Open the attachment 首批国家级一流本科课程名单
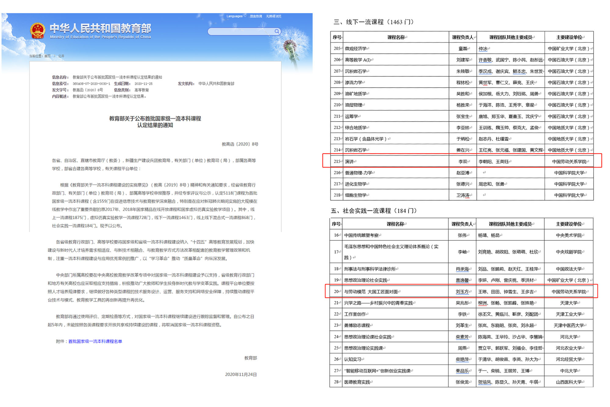Viewport: 610px width, 407px height. 95,341
